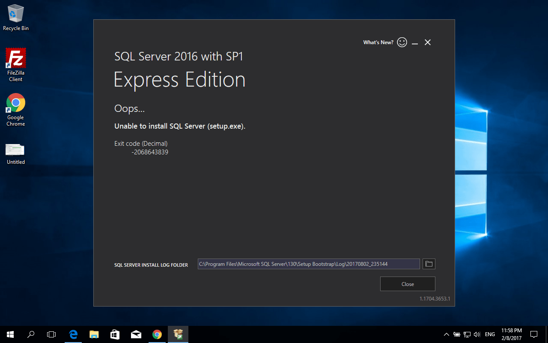This screenshot has width=548, height=343.
Task: Open File Explorer from the taskbar
Action: 94,334
